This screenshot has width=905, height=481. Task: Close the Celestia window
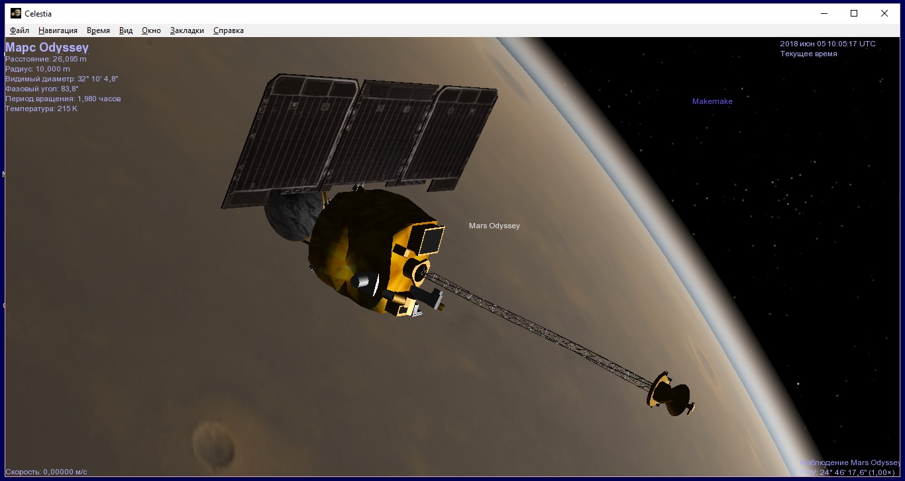point(884,13)
